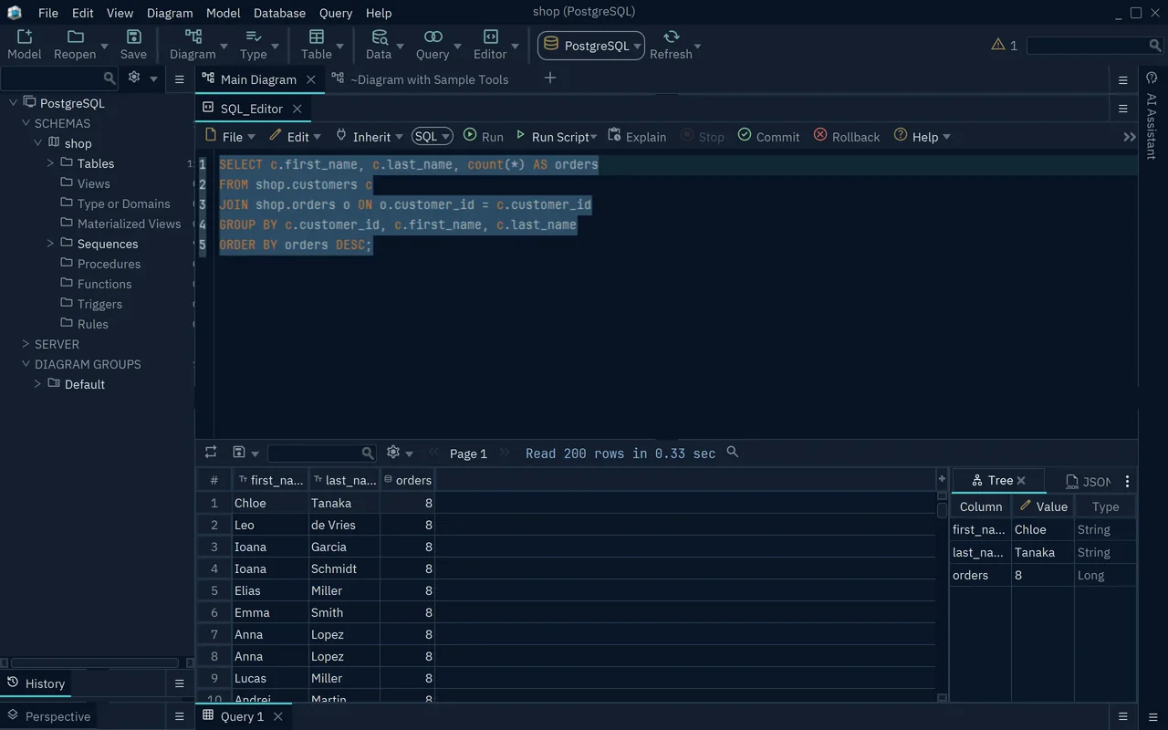The image size is (1168, 730).
Task: Open the SQL mode dropdown
Action: [x=432, y=136]
